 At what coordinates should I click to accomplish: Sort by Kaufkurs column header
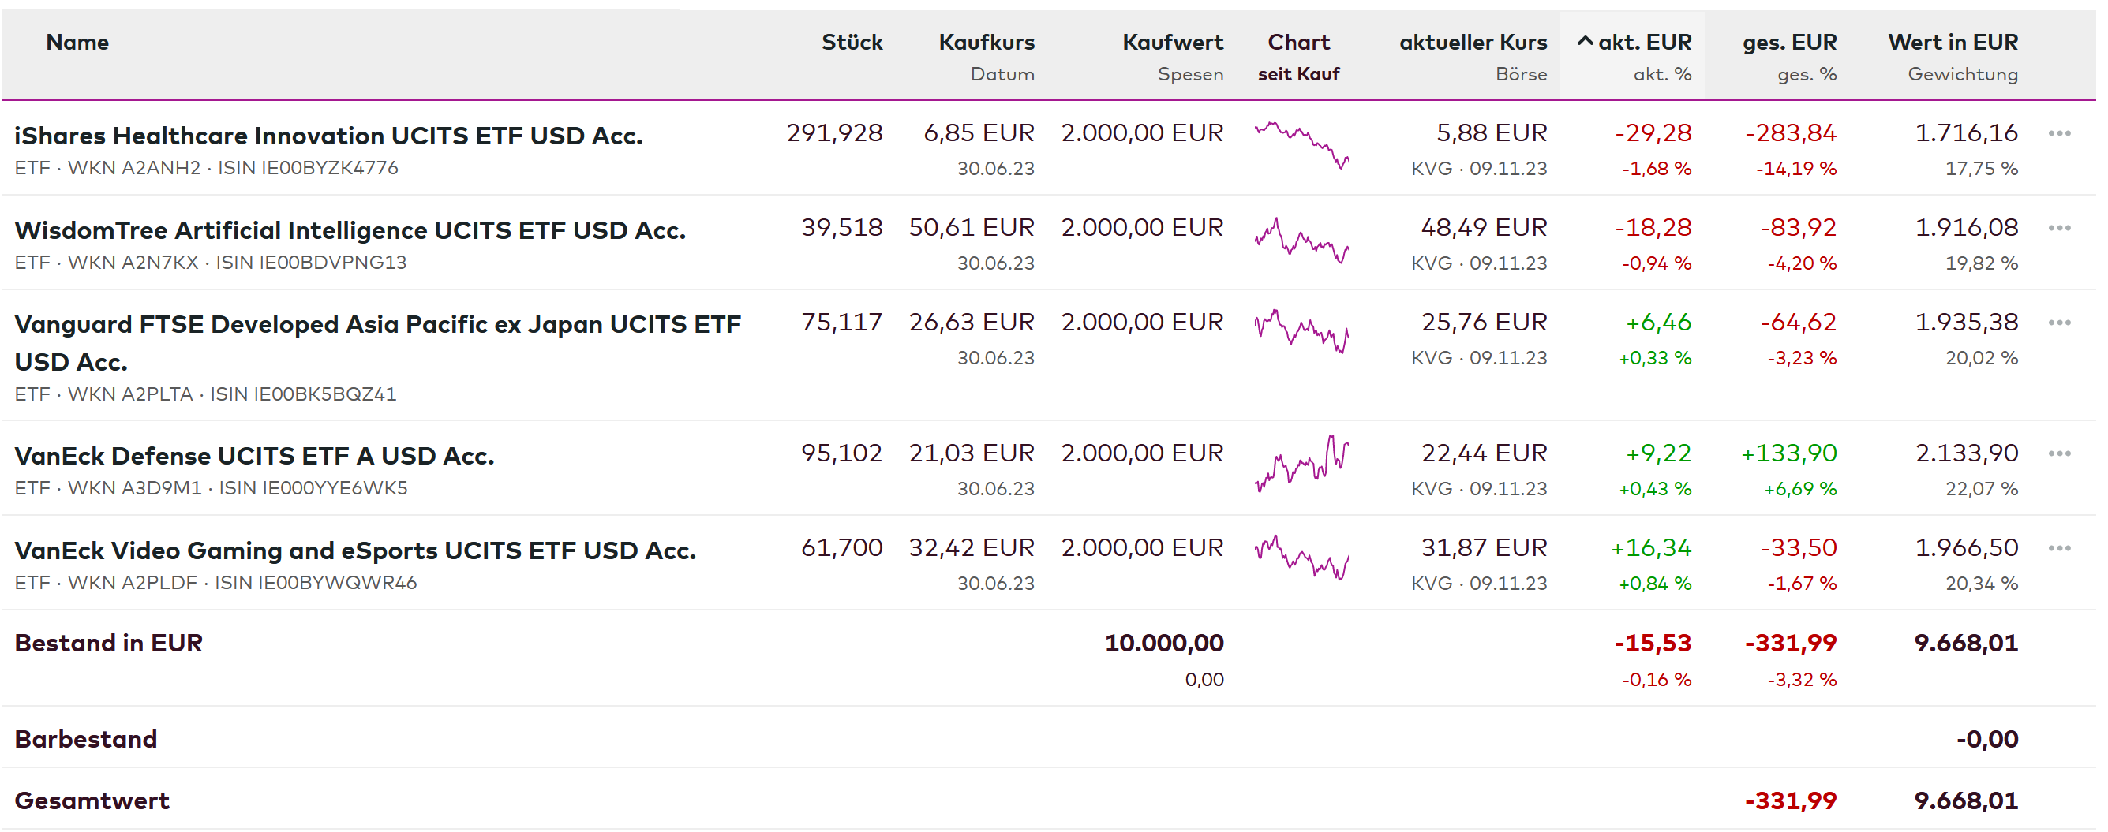pyautogui.click(x=985, y=43)
